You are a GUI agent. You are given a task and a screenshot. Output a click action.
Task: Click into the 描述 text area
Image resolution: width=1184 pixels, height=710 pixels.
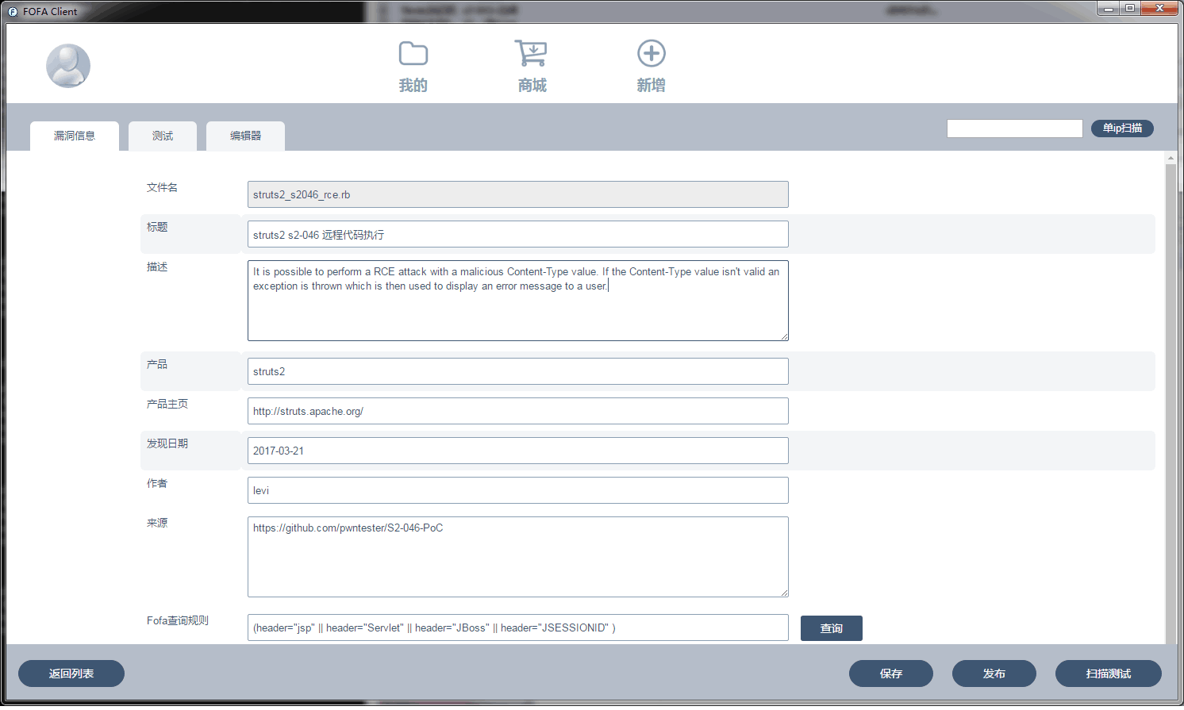click(x=518, y=301)
